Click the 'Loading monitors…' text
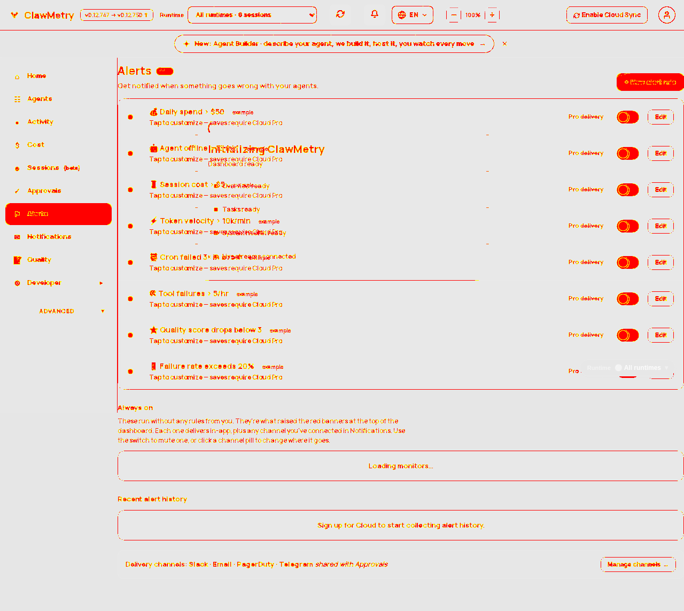684x611 pixels. pyautogui.click(x=401, y=466)
